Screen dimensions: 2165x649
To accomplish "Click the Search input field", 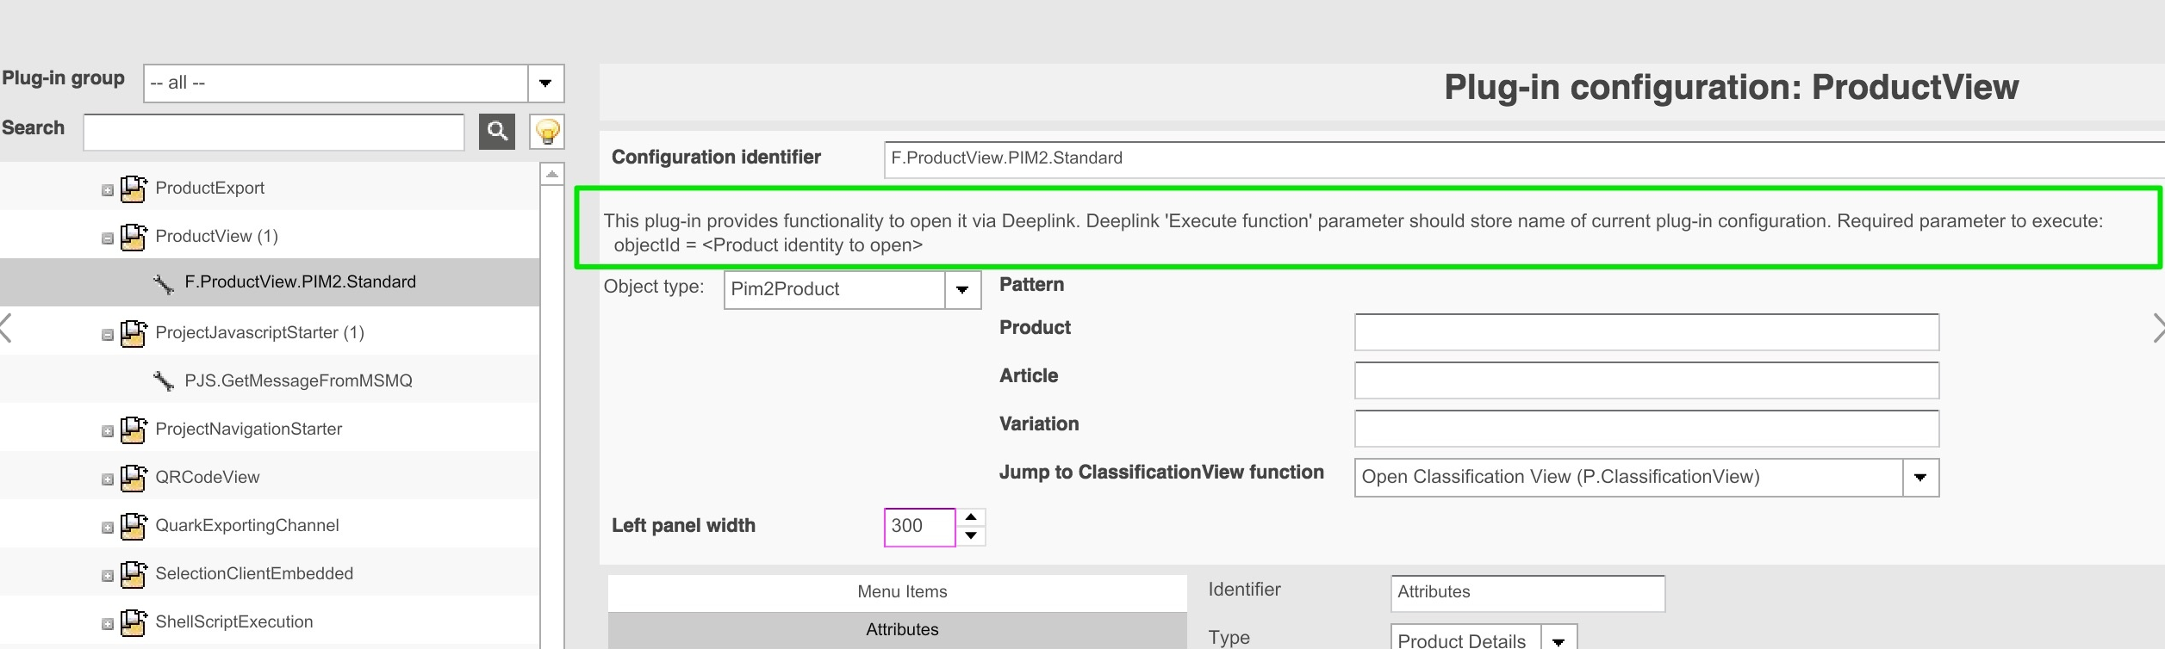I will (x=274, y=132).
